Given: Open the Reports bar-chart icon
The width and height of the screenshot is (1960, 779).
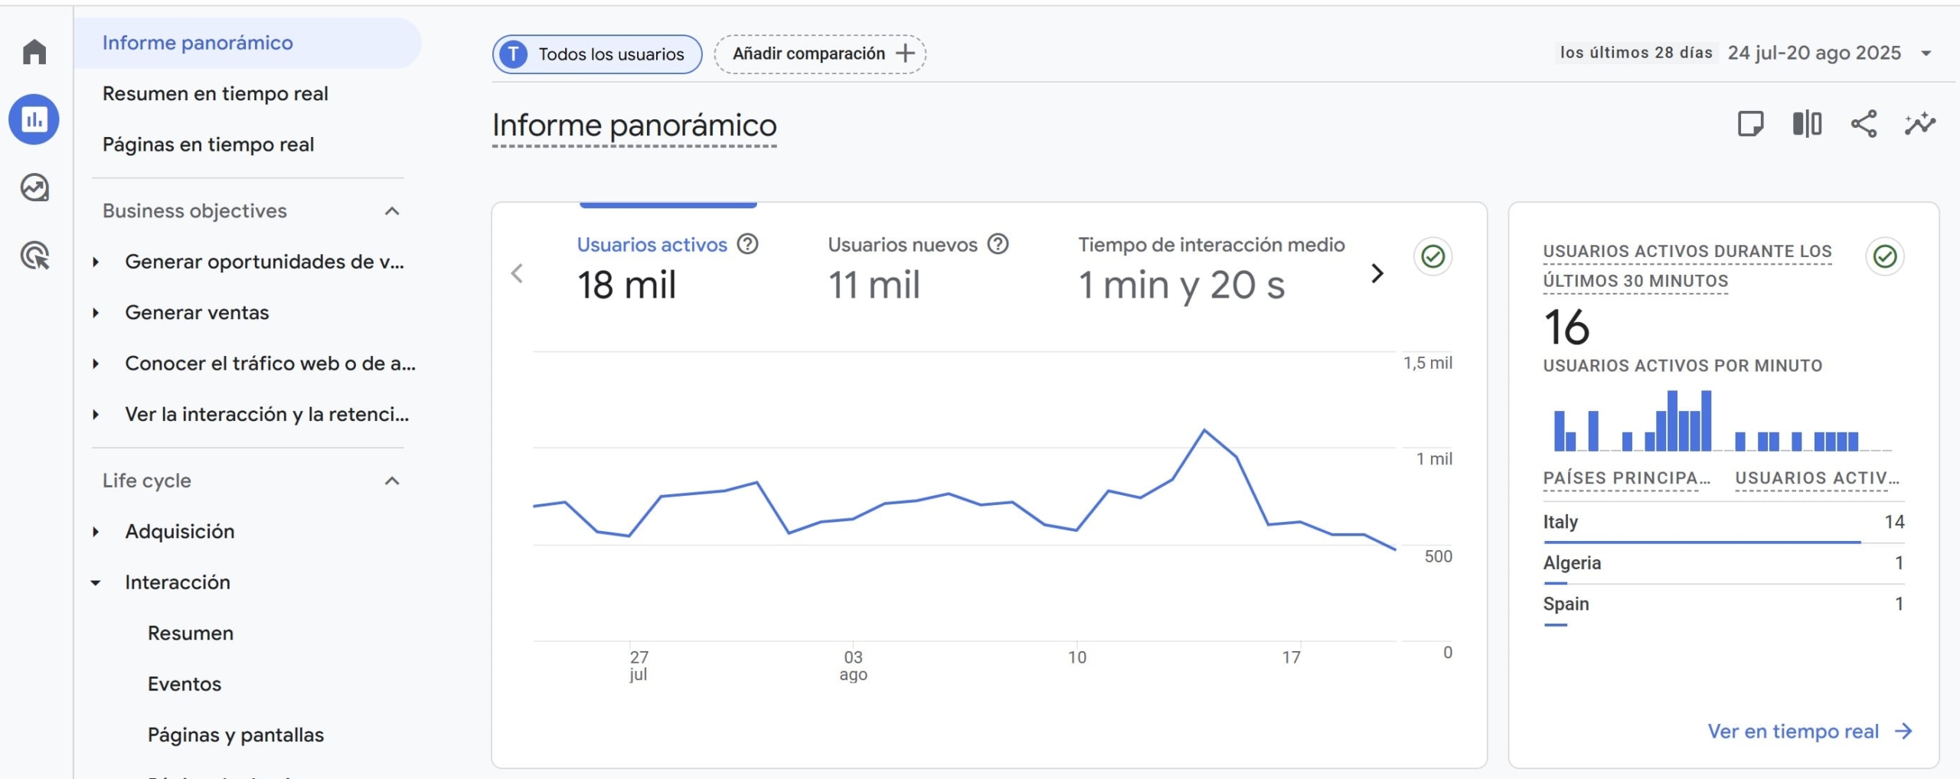Looking at the screenshot, I should 34,119.
